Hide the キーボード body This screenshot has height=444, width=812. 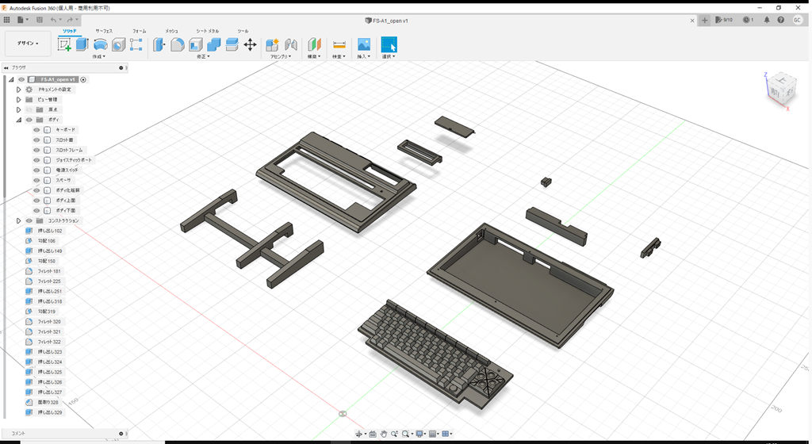[x=36, y=130]
